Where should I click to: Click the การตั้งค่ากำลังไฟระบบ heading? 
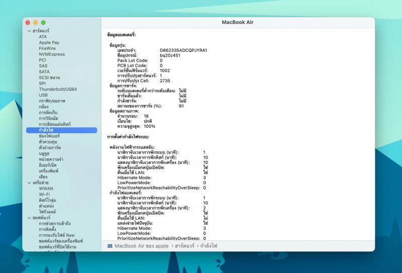(x=128, y=137)
